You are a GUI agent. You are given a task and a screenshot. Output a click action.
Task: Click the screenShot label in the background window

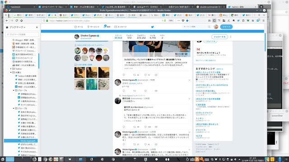point(277,116)
